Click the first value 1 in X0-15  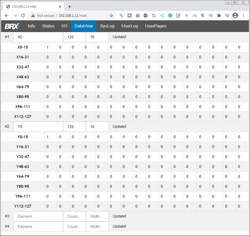pyautogui.click(x=48, y=47)
